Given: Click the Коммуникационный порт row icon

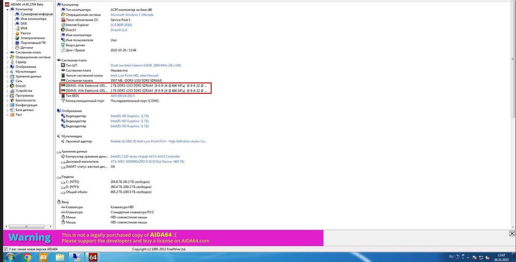Looking at the screenshot, I should pos(63,101).
